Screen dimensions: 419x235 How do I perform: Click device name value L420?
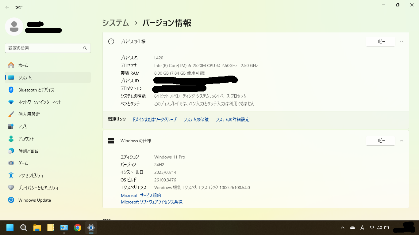[x=159, y=58]
